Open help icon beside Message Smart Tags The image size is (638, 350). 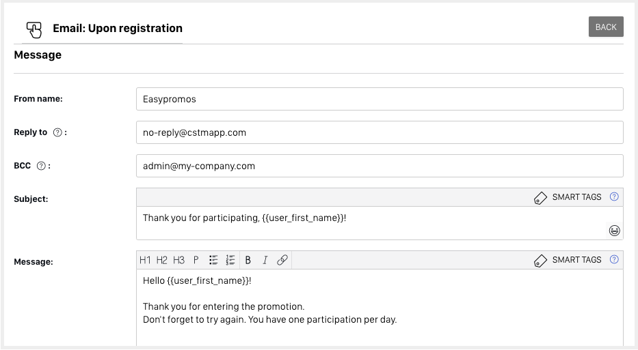pos(614,260)
